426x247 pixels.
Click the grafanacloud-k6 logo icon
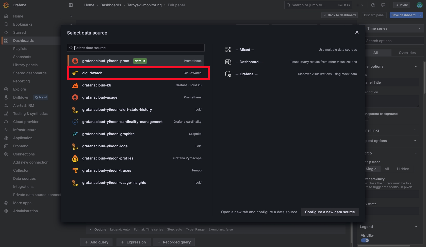75,85
